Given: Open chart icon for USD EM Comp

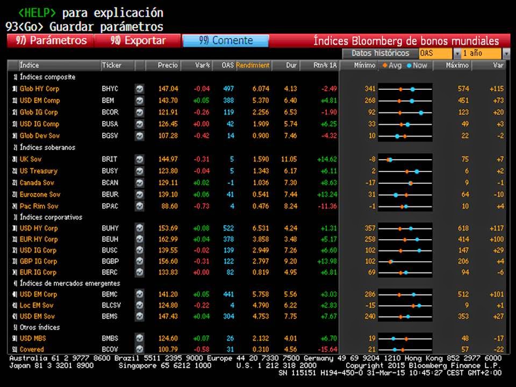Looking at the screenshot, I should 140,101.
